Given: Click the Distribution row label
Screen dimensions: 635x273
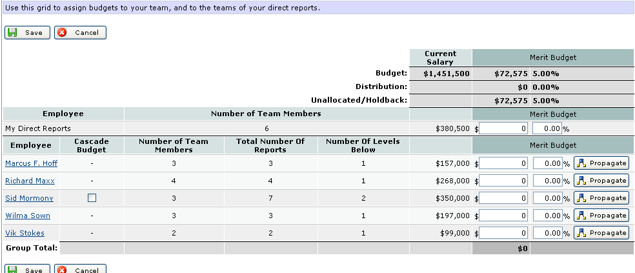Looking at the screenshot, I should 381,86.
